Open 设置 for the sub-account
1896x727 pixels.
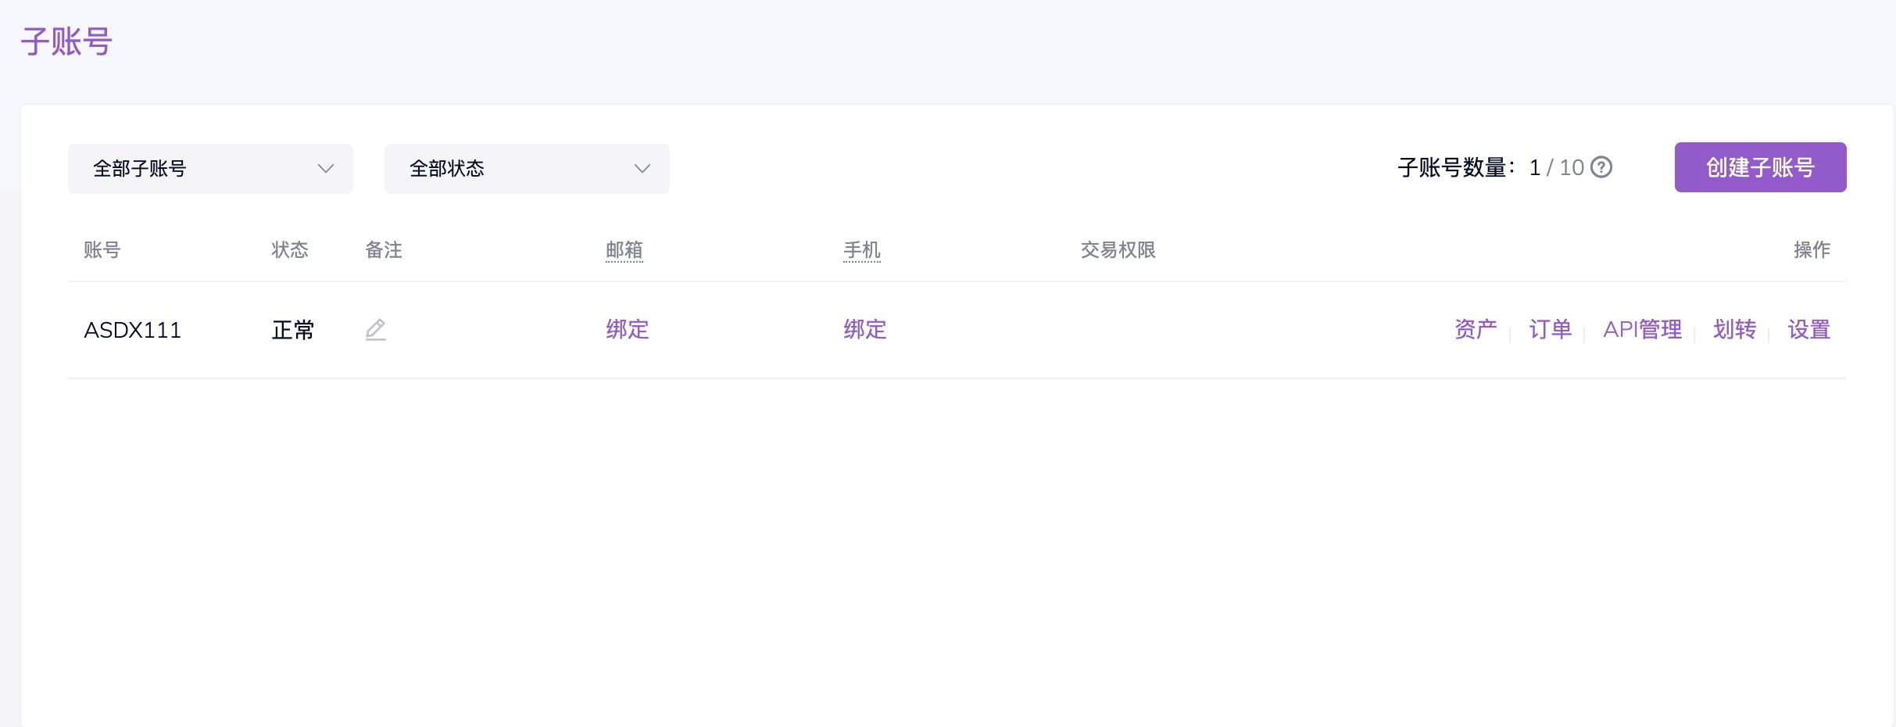pos(1808,330)
